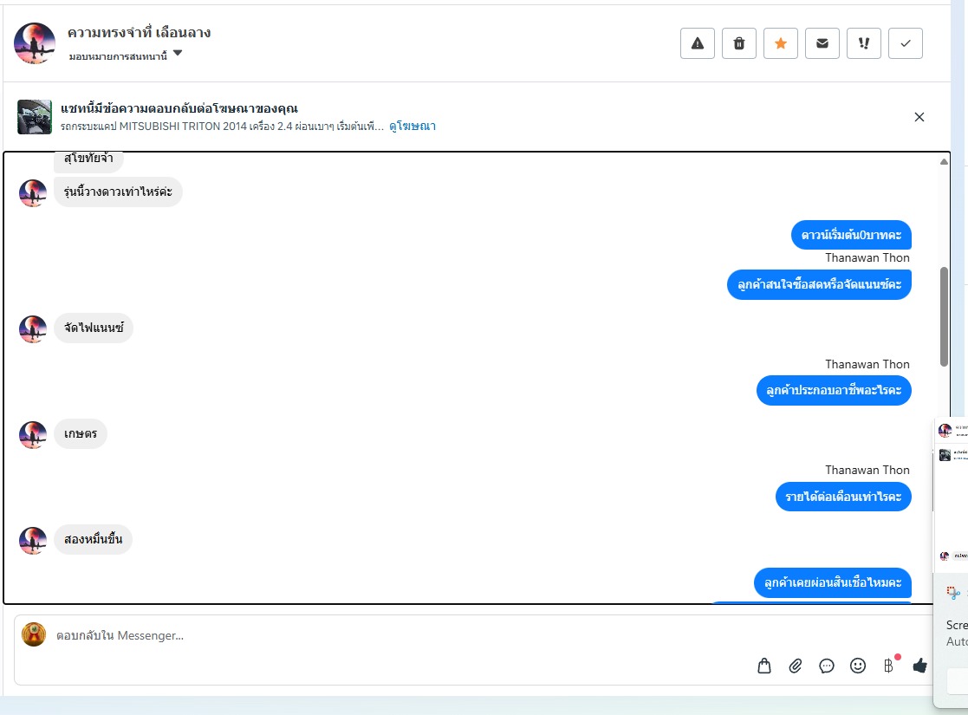Screen dimensions: 968x715
Task: Mark conversation done with checkmark icon
Action: click(905, 43)
